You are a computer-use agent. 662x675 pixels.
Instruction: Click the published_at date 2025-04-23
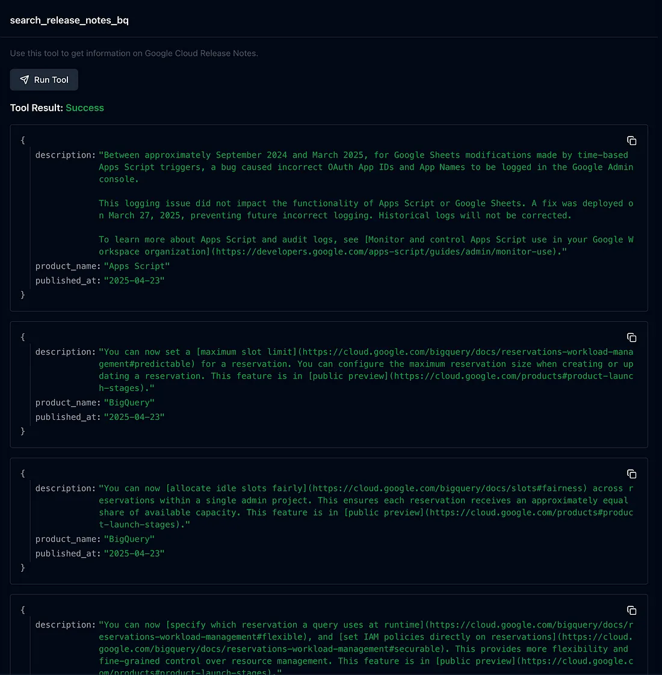coord(134,280)
